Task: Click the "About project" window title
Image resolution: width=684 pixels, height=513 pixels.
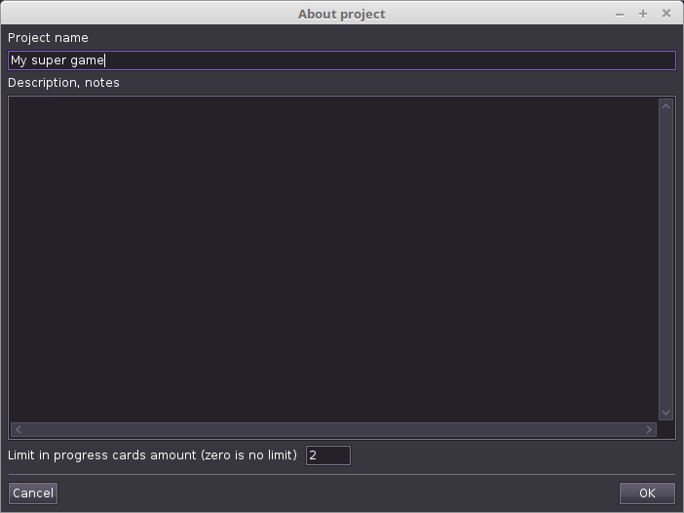Action: (x=342, y=15)
